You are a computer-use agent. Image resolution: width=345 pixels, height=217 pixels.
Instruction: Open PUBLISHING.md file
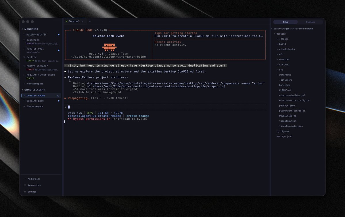click(x=287, y=116)
